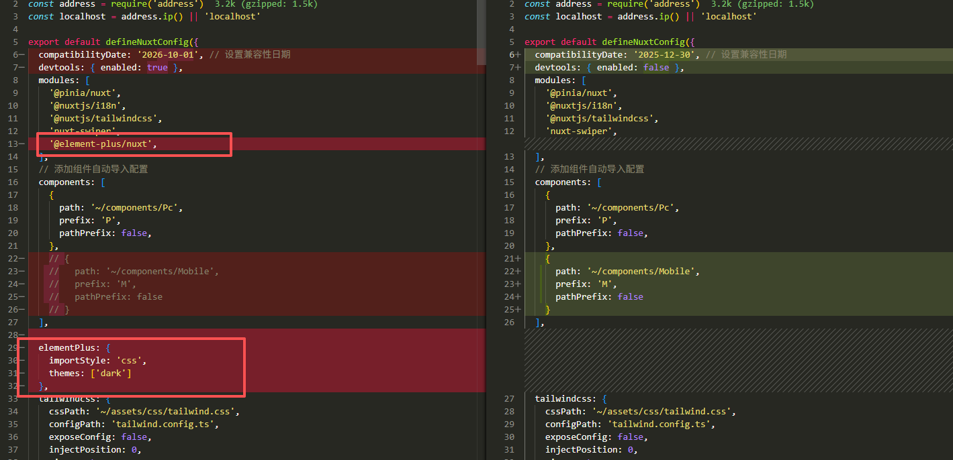Click '// 设置兼容性日期' comment in modified pane

click(745, 54)
